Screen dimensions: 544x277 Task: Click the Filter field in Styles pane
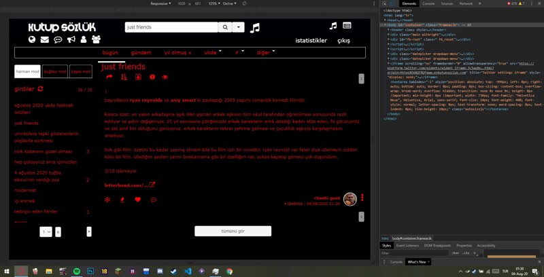(x=415, y=253)
